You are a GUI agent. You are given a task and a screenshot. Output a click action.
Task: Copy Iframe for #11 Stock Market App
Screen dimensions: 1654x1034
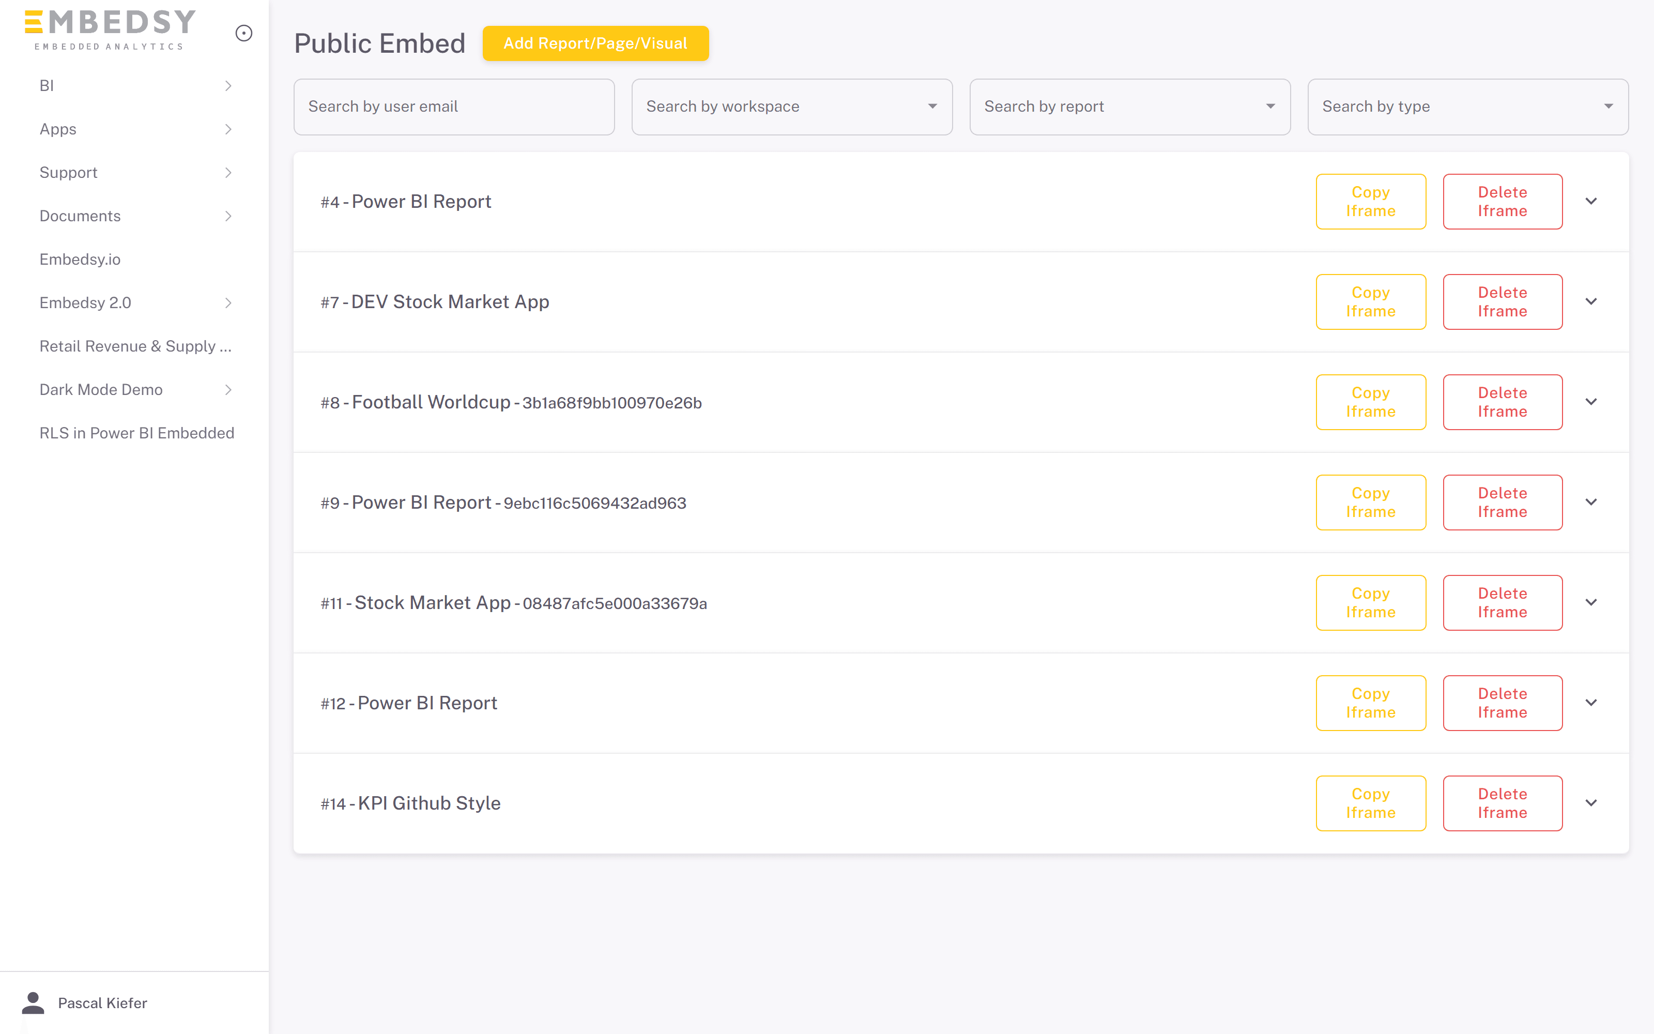(1370, 602)
